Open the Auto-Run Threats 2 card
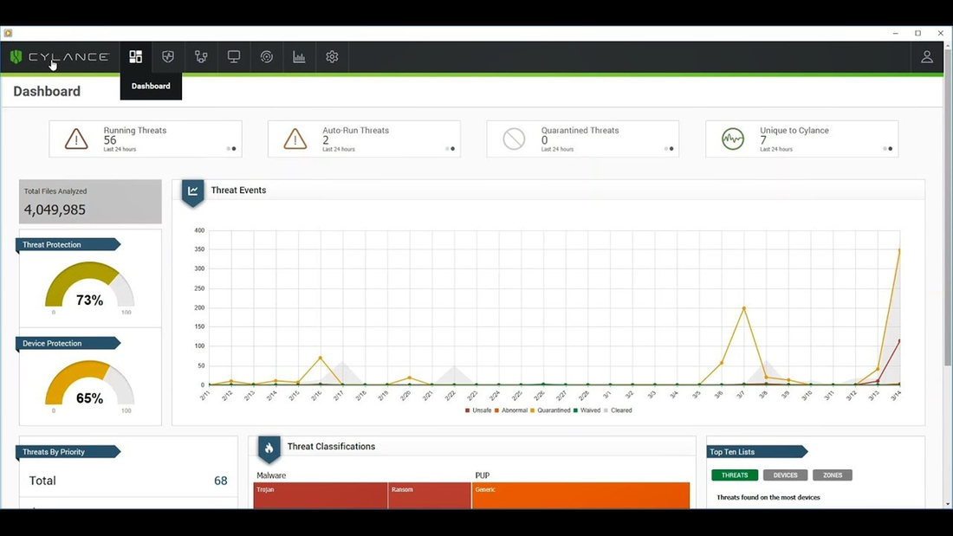Viewport: 953px width, 536px height. point(364,139)
